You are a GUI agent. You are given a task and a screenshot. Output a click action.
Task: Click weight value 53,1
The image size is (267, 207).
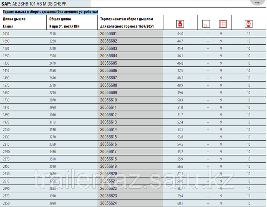[x=180, y=129]
